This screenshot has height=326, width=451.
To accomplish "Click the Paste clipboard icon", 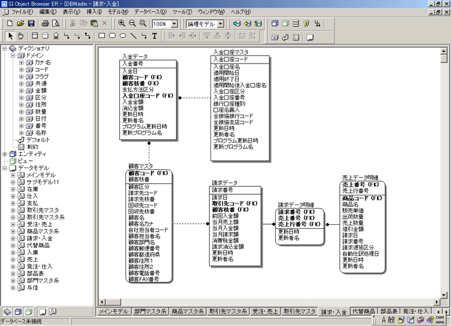I will tap(94, 23).
